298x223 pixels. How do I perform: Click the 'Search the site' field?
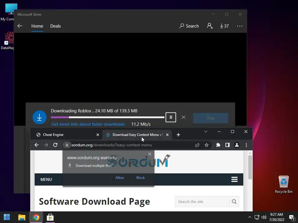point(202,202)
